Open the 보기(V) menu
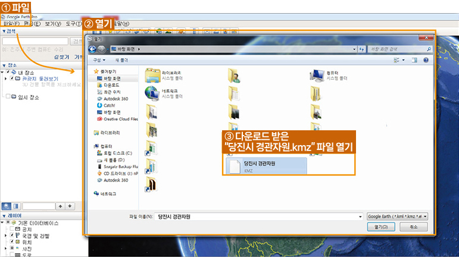459x257 pixels. [x=53, y=24]
